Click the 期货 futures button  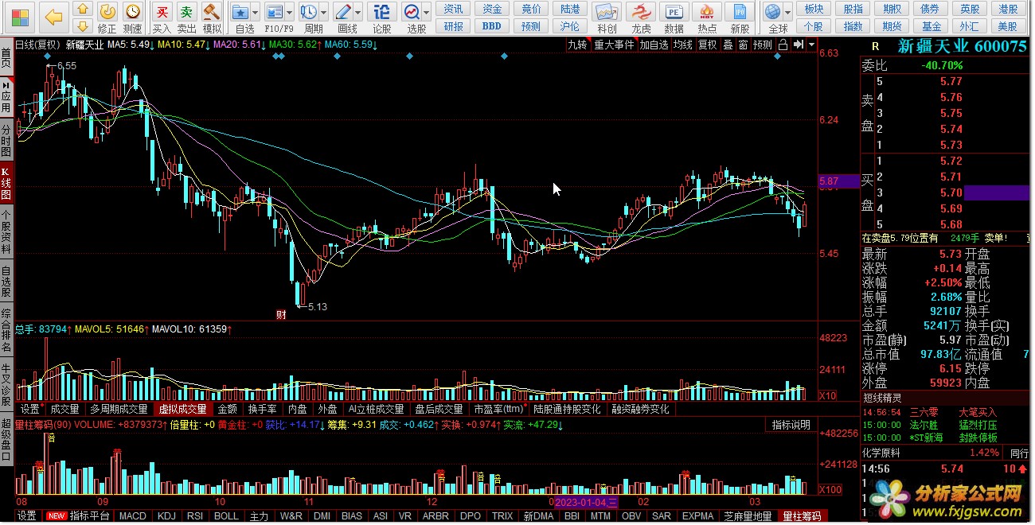click(x=892, y=26)
